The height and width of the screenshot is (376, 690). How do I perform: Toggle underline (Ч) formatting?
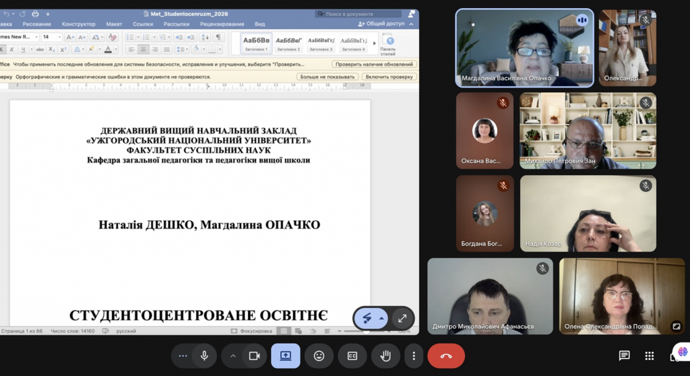[x=24, y=49]
